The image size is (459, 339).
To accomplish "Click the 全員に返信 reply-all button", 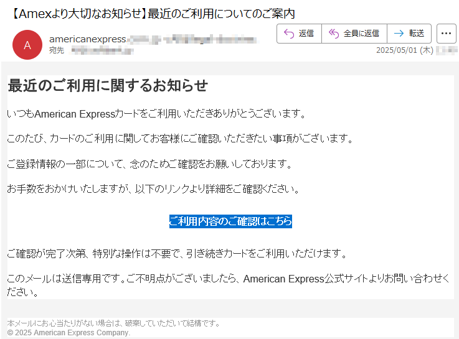I will pyautogui.click(x=354, y=34).
